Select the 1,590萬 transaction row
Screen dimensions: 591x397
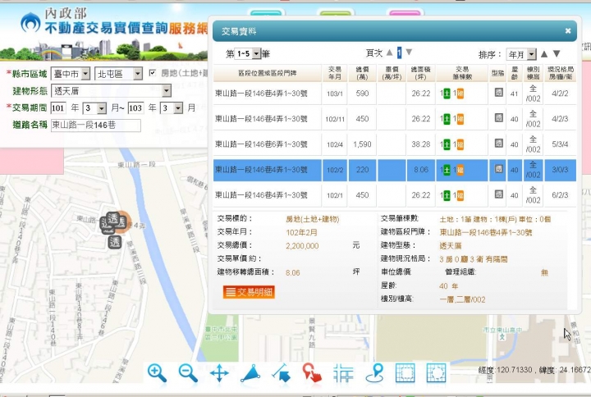click(x=361, y=144)
